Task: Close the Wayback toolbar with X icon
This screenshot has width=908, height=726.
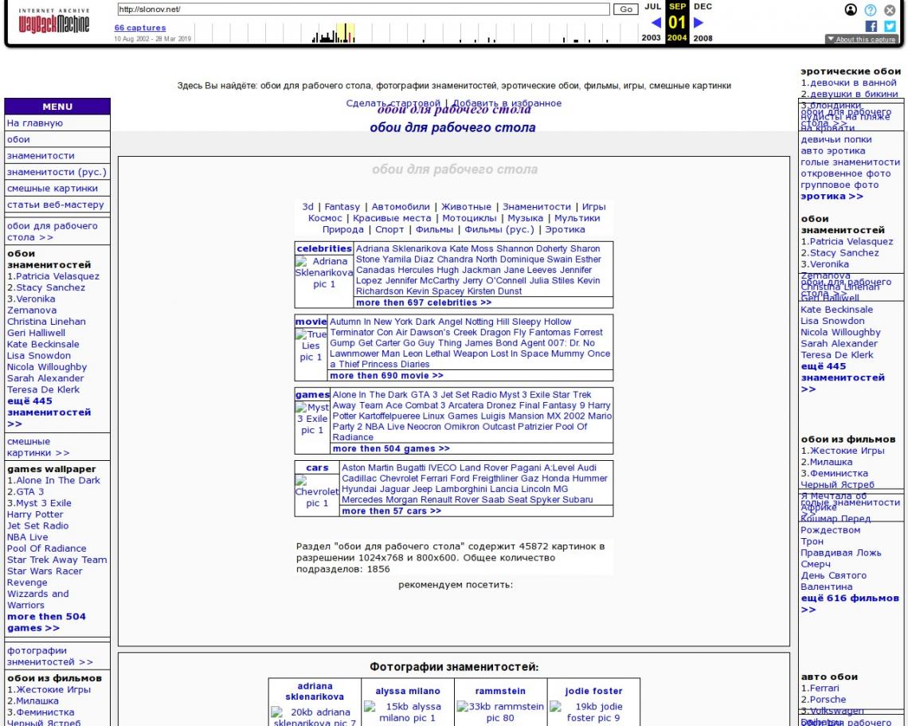Action: [890, 10]
